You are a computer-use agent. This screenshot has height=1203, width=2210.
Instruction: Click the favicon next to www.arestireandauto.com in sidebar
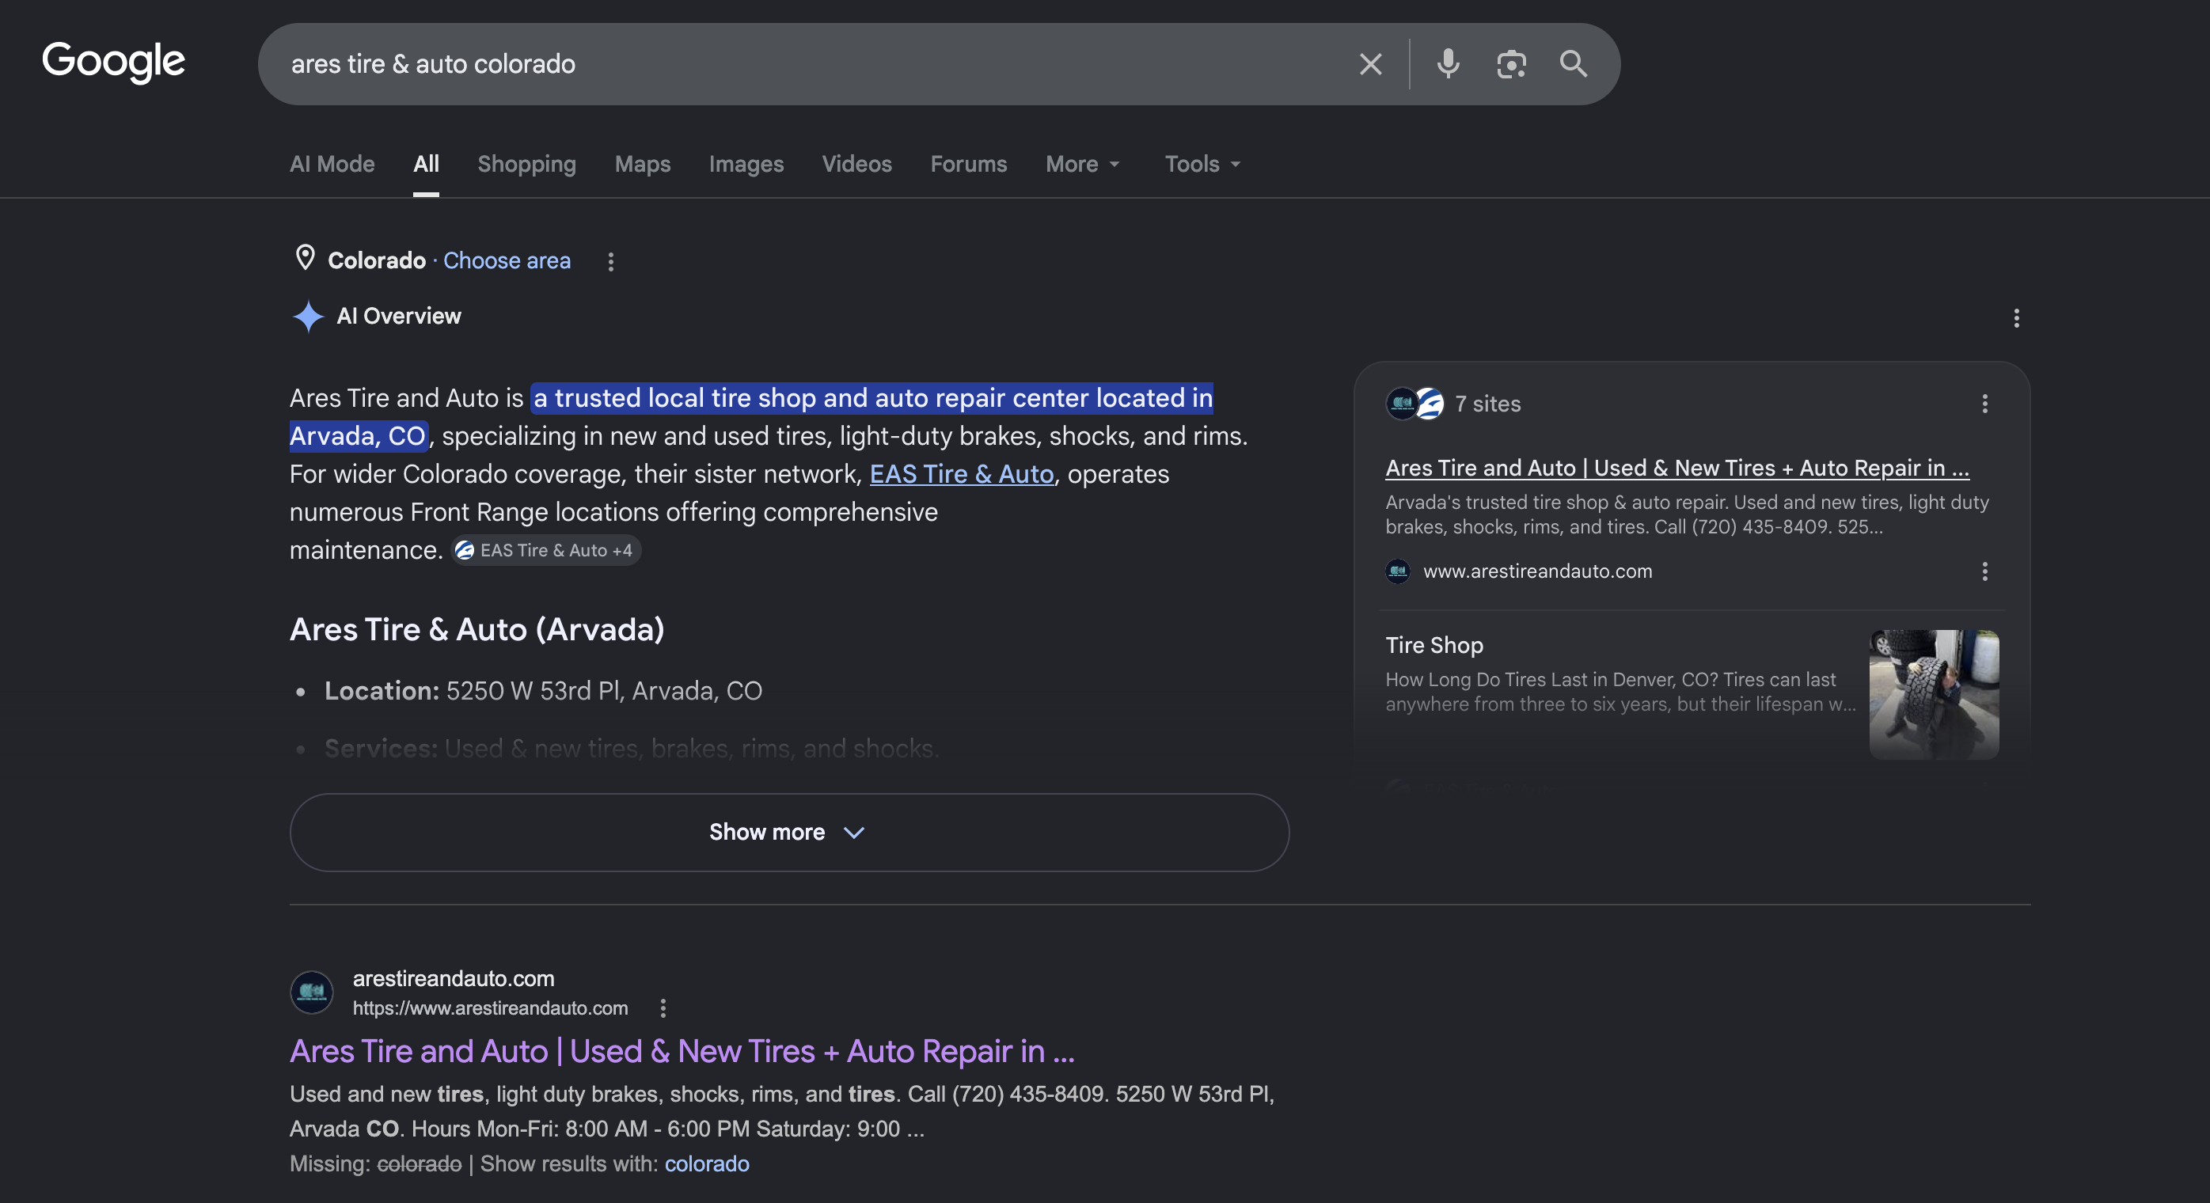(1398, 571)
